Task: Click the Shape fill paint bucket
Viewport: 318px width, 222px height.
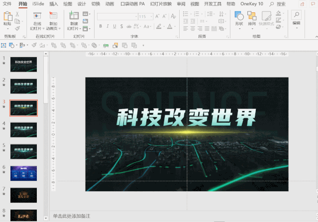Action: [x=278, y=13]
